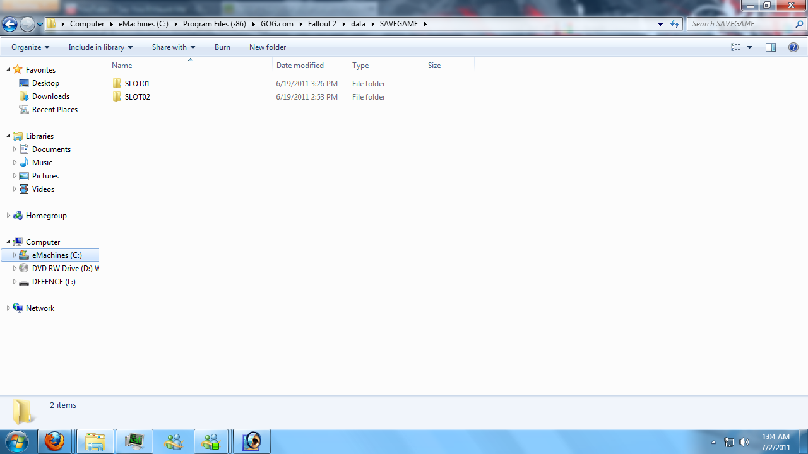This screenshot has height=454, width=808.
Task: Click the Burn toolbar button
Action: 222,47
